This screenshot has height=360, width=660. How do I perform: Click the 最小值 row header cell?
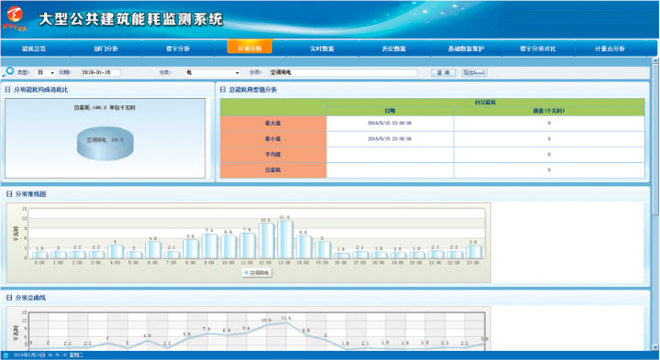273,139
